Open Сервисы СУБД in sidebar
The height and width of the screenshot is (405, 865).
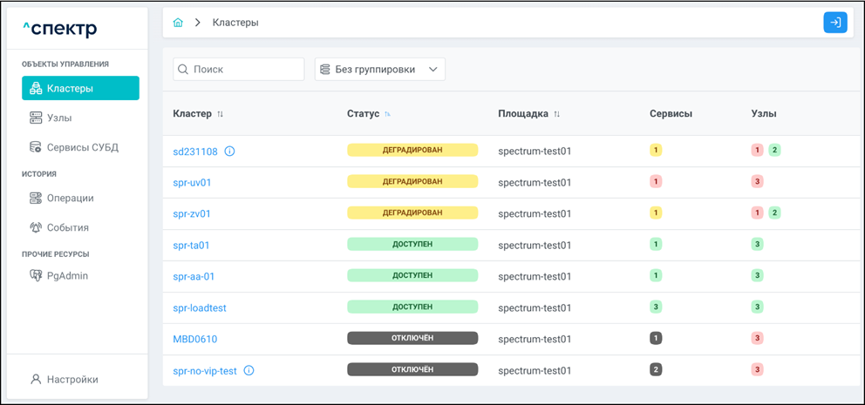click(x=82, y=147)
